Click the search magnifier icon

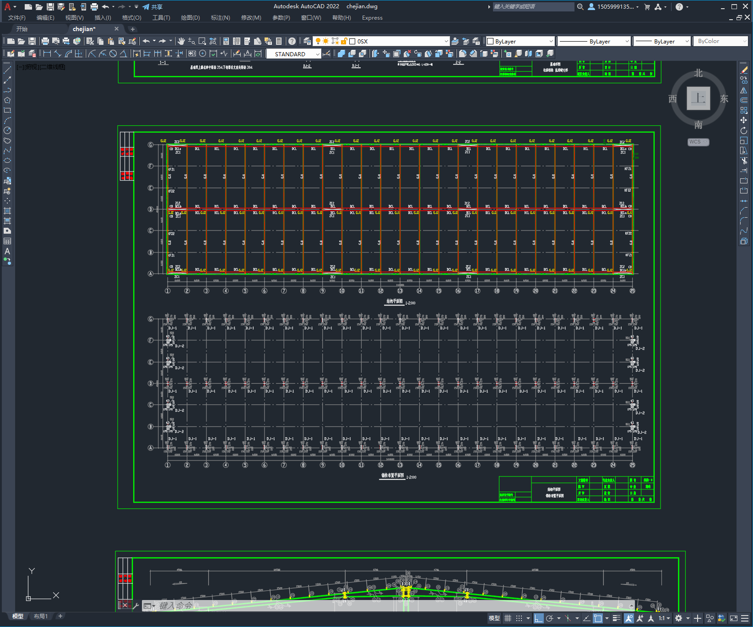[580, 7]
